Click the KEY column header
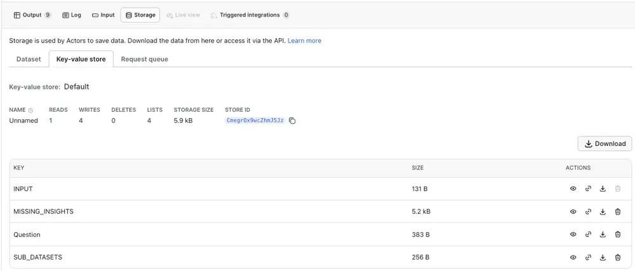The height and width of the screenshot is (271, 635). [x=18, y=168]
